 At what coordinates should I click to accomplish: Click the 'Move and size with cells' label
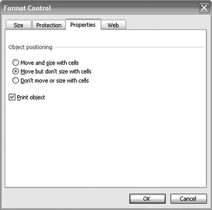click(50, 63)
